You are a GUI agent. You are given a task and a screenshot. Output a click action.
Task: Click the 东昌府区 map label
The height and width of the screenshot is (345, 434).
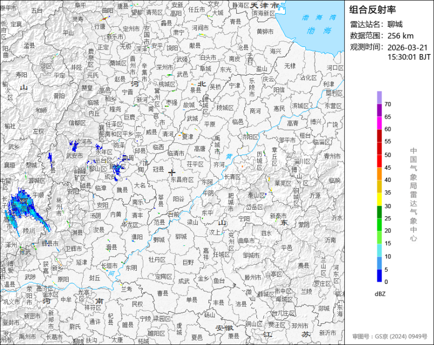tap(182, 179)
